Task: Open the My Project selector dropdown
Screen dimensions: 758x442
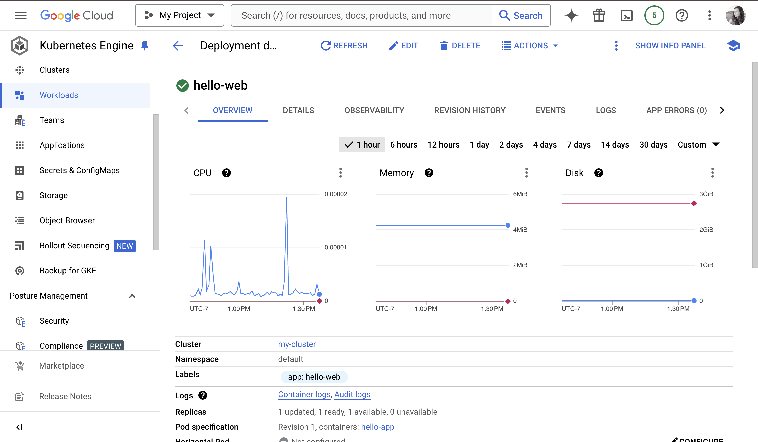Action: click(x=179, y=15)
